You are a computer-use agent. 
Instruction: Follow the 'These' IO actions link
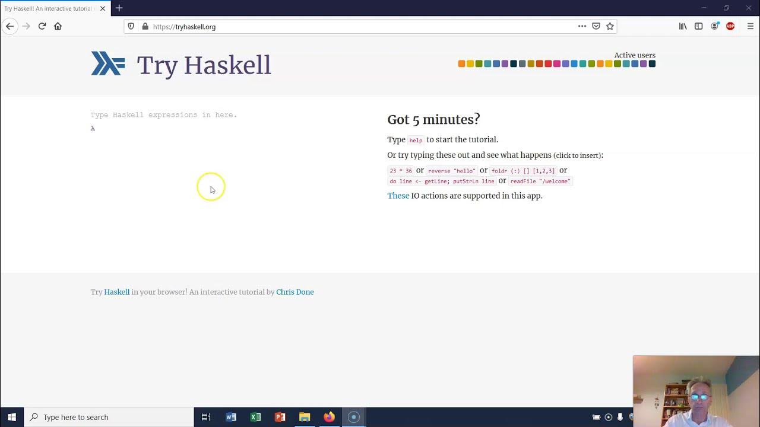[398, 196]
